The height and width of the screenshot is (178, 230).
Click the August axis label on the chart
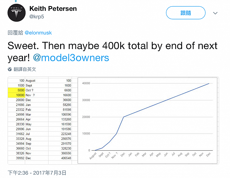pos(93,156)
